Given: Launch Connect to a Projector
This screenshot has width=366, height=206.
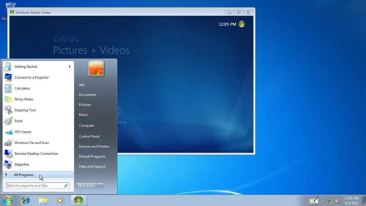Looking at the screenshot, I should (x=38, y=78).
